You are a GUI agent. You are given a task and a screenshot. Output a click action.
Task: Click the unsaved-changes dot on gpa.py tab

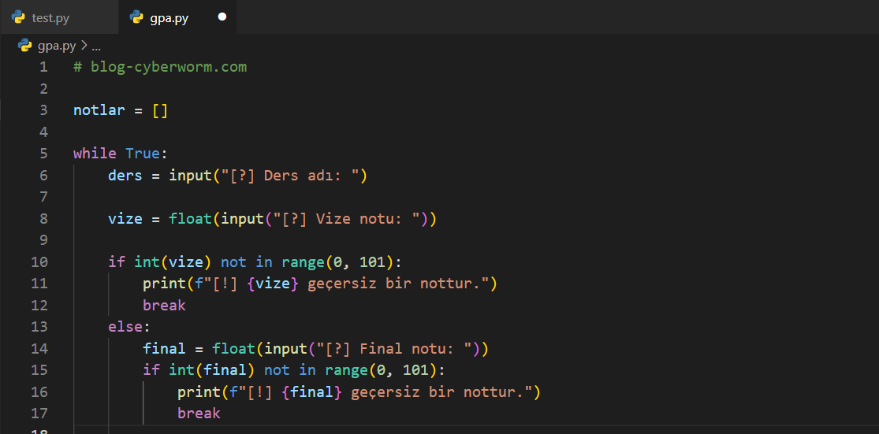point(222,17)
